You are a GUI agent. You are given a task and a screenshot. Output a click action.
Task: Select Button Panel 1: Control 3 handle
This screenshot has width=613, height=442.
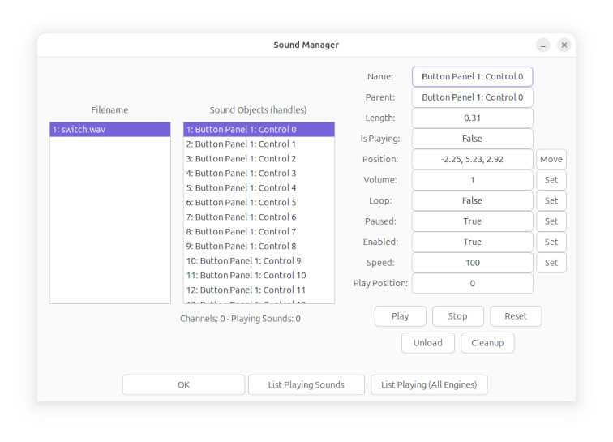click(259, 173)
